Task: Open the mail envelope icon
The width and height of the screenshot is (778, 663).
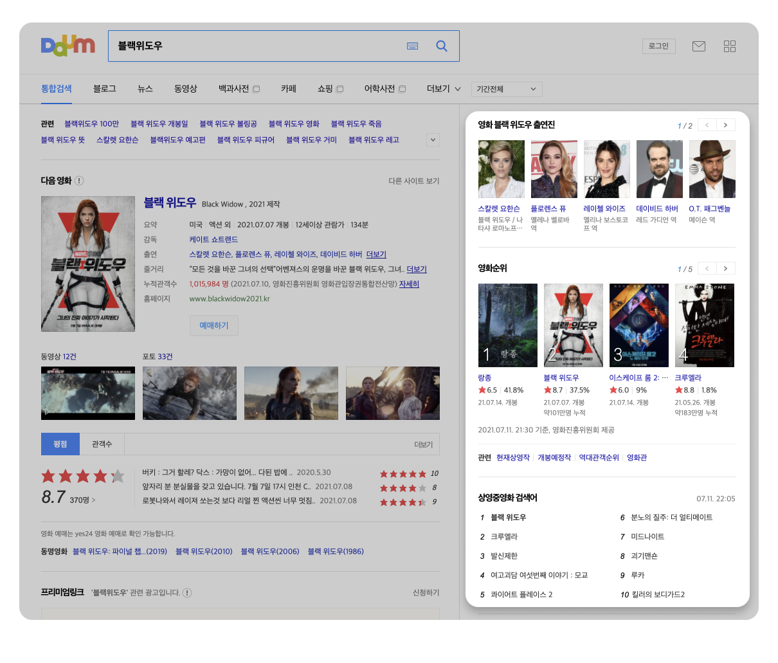Action: coord(699,46)
